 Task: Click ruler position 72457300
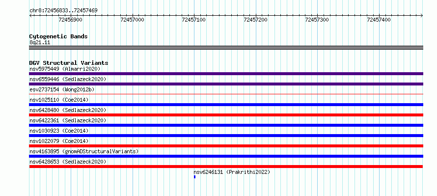[x=317, y=20]
